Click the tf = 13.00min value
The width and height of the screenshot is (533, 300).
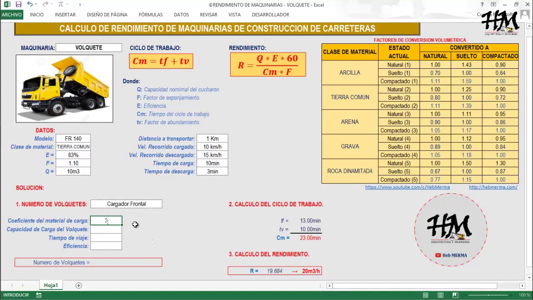(310, 221)
